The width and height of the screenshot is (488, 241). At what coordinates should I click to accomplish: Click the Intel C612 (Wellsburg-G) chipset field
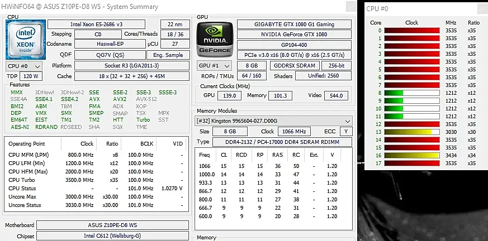point(113,236)
